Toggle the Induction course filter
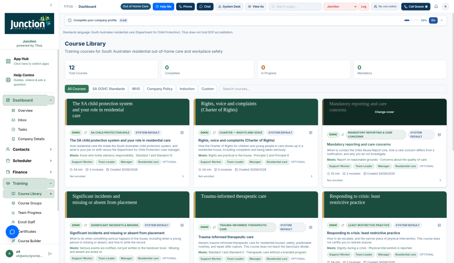This screenshot has width=454, height=263. point(187,89)
